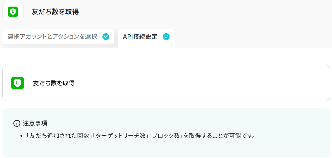Viewport: 332px width, 158px height.
Task: Select the 友だち数を取得 label inside the card
Action: (x=54, y=83)
